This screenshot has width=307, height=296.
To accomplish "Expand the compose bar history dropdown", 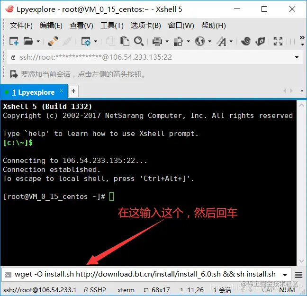I will [285, 275].
